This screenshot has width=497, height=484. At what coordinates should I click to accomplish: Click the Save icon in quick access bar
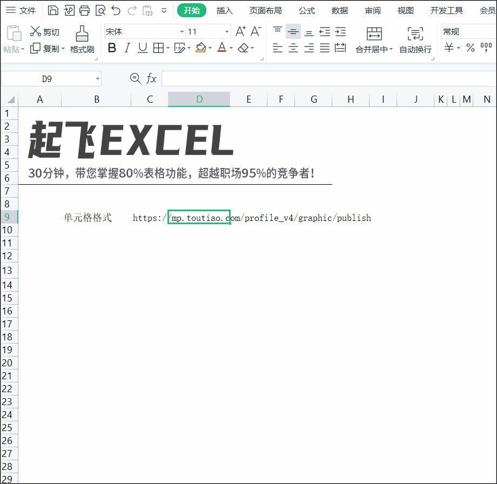pyautogui.click(x=53, y=10)
